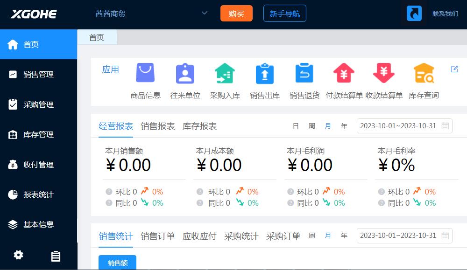Click help icon beside 同比 under 本月毛利润
The image size is (467, 270).
coord(290,203)
